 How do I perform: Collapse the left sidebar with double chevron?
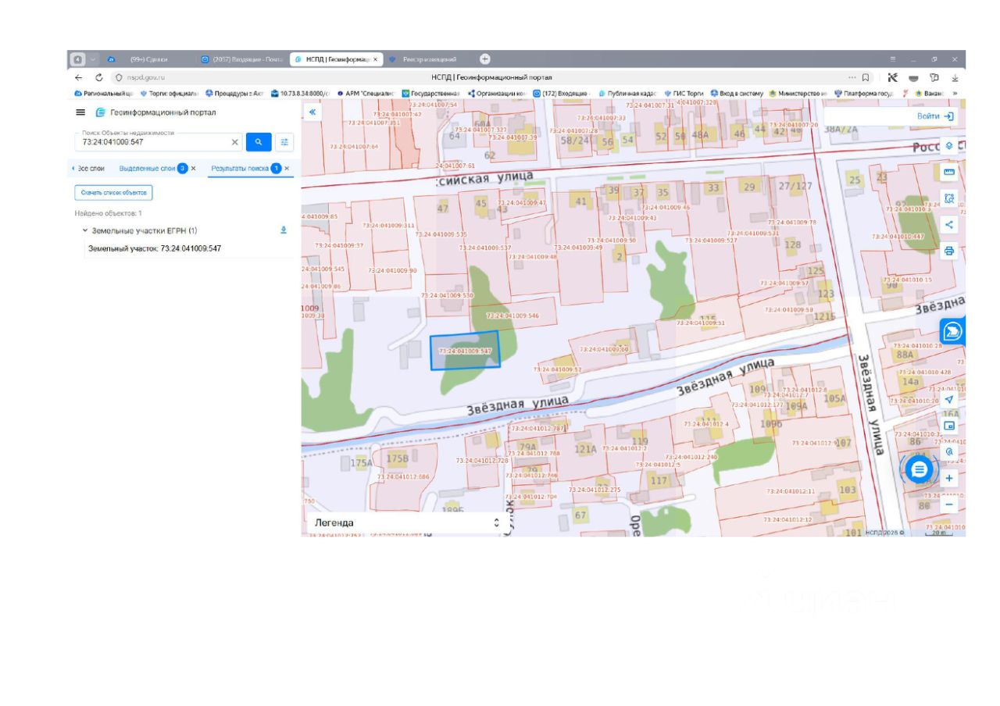[312, 112]
